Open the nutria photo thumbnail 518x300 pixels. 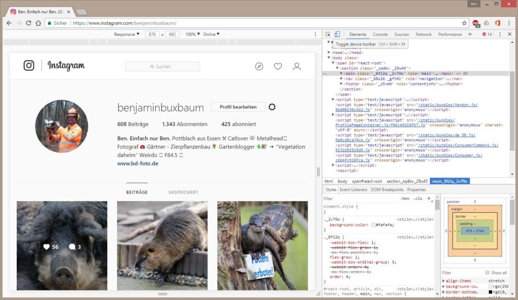pyautogui.click(x=162, y=245)
